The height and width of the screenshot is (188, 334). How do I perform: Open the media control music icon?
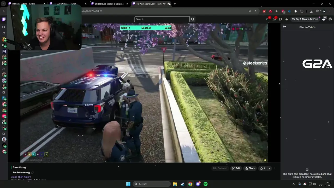coord(317,11)
